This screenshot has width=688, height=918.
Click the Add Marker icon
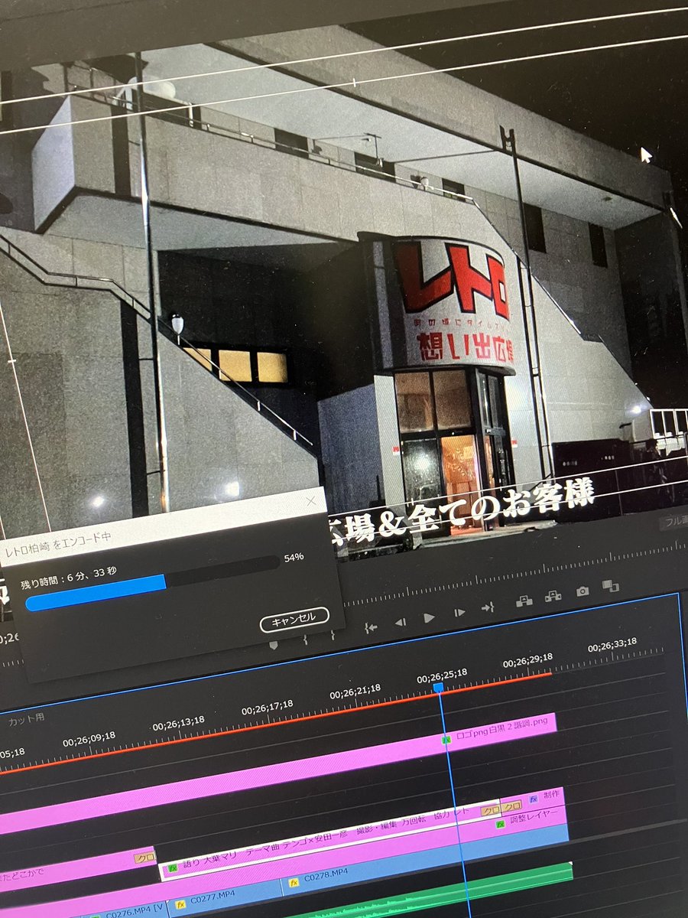[x=274, y=645]
